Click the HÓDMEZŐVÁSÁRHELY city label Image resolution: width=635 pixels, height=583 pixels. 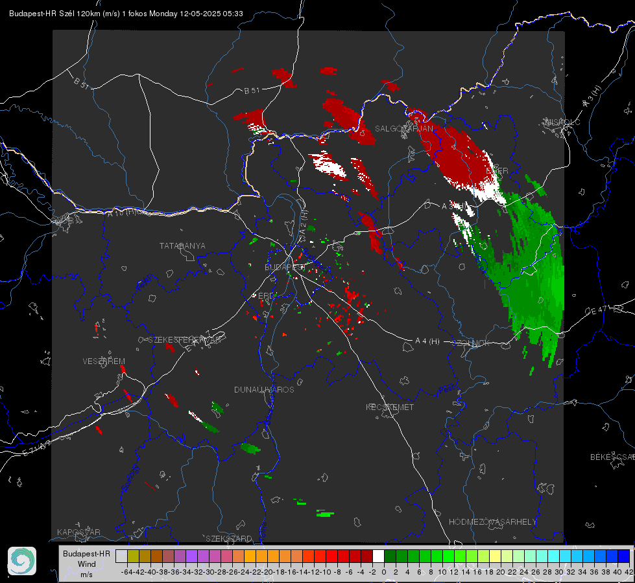coord(492,521)
